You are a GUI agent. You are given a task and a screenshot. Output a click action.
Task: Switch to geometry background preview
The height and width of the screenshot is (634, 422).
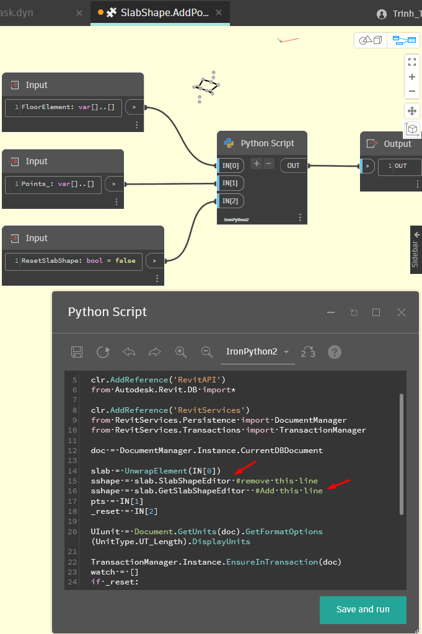371,40
